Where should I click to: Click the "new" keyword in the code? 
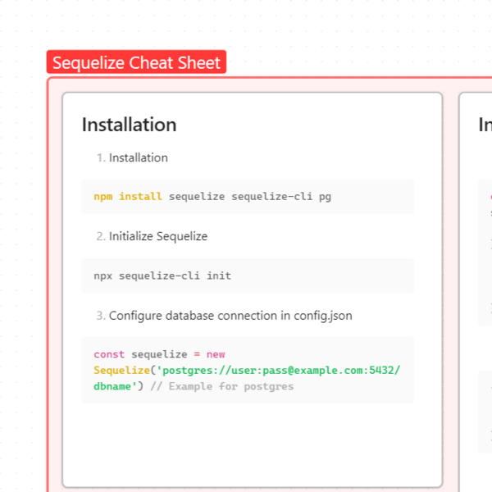tap(216, 354)
